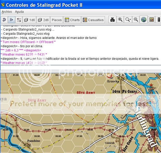Click 'Cargada Stalingrado2_ruso.vlog' log line
The height and width of the screenshot is (153, 161).
coord(25,34)
